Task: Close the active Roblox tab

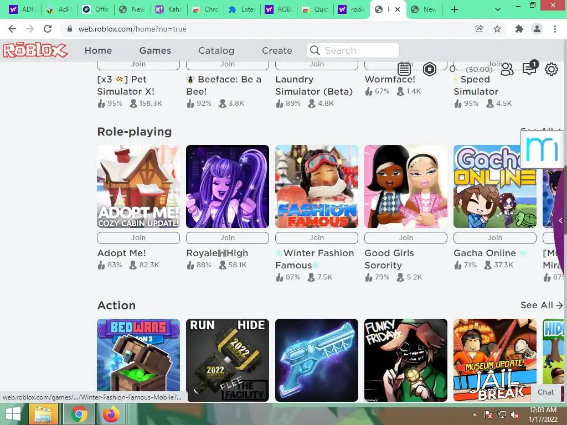Action: (398, 9)
